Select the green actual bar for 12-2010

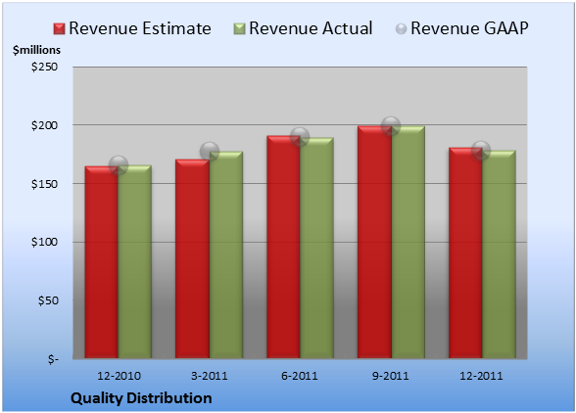pyautogui.click(x=135, y=261)
